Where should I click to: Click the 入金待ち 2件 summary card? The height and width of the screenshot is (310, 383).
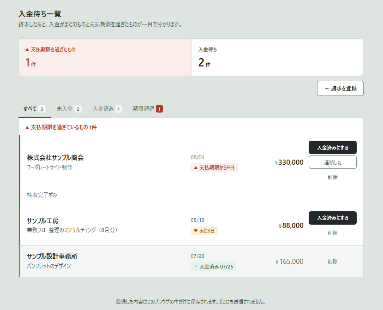[277, 57]
